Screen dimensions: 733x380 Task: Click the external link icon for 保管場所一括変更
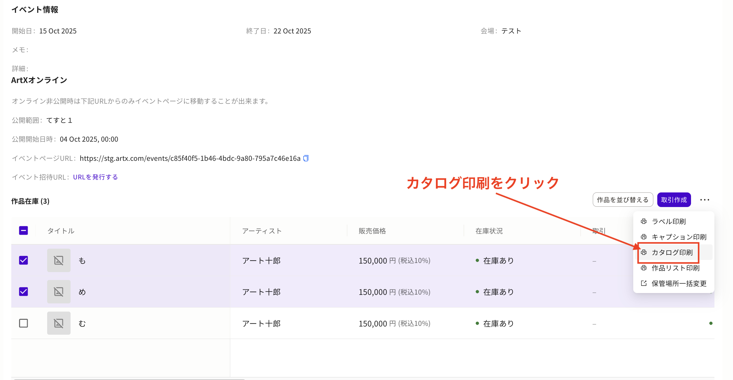click(644, 283)
